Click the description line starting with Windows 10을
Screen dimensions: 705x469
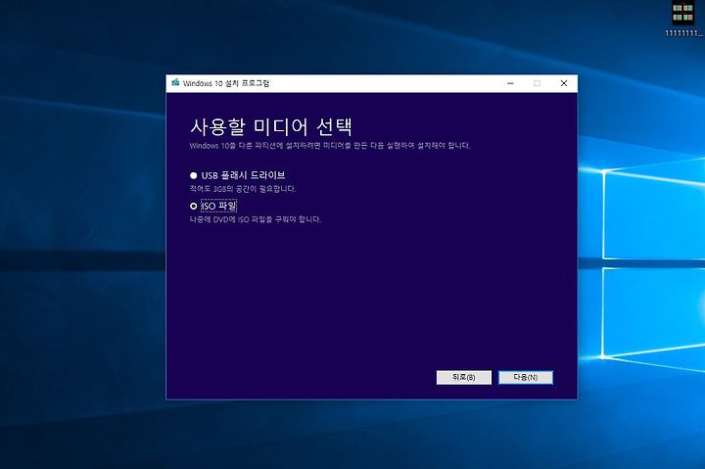coord(330,146)
